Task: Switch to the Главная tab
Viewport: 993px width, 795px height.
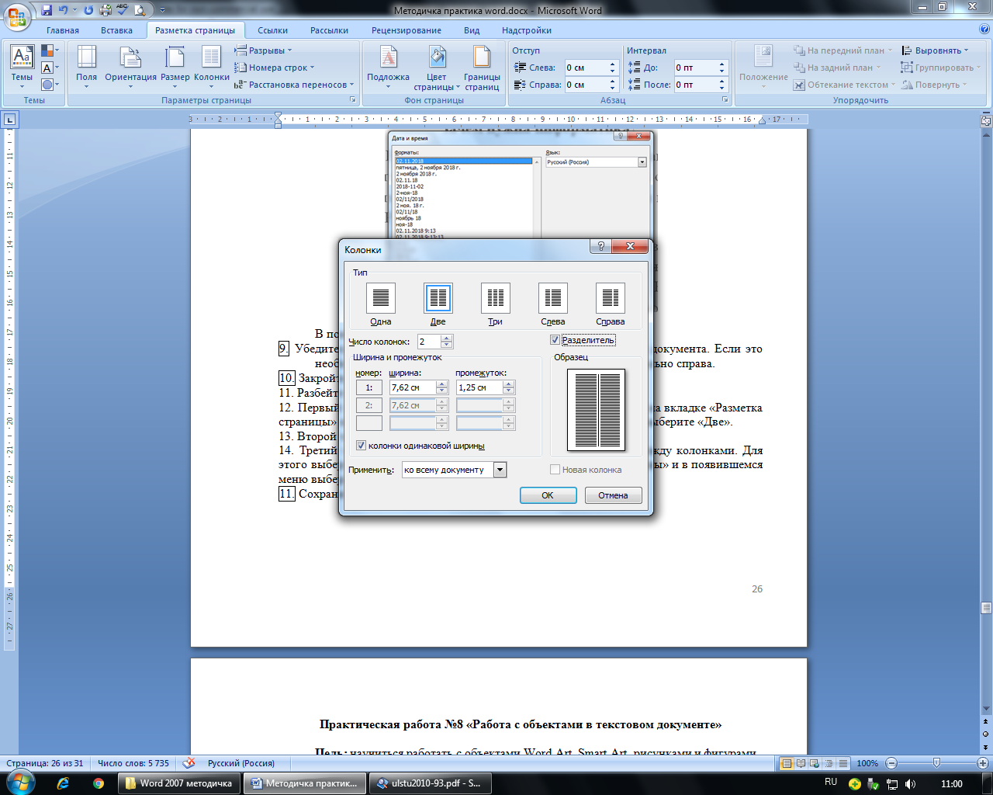Action: (x=63, y=30)
